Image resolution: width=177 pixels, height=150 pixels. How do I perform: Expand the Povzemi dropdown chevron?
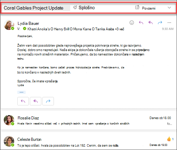point(169,7)
